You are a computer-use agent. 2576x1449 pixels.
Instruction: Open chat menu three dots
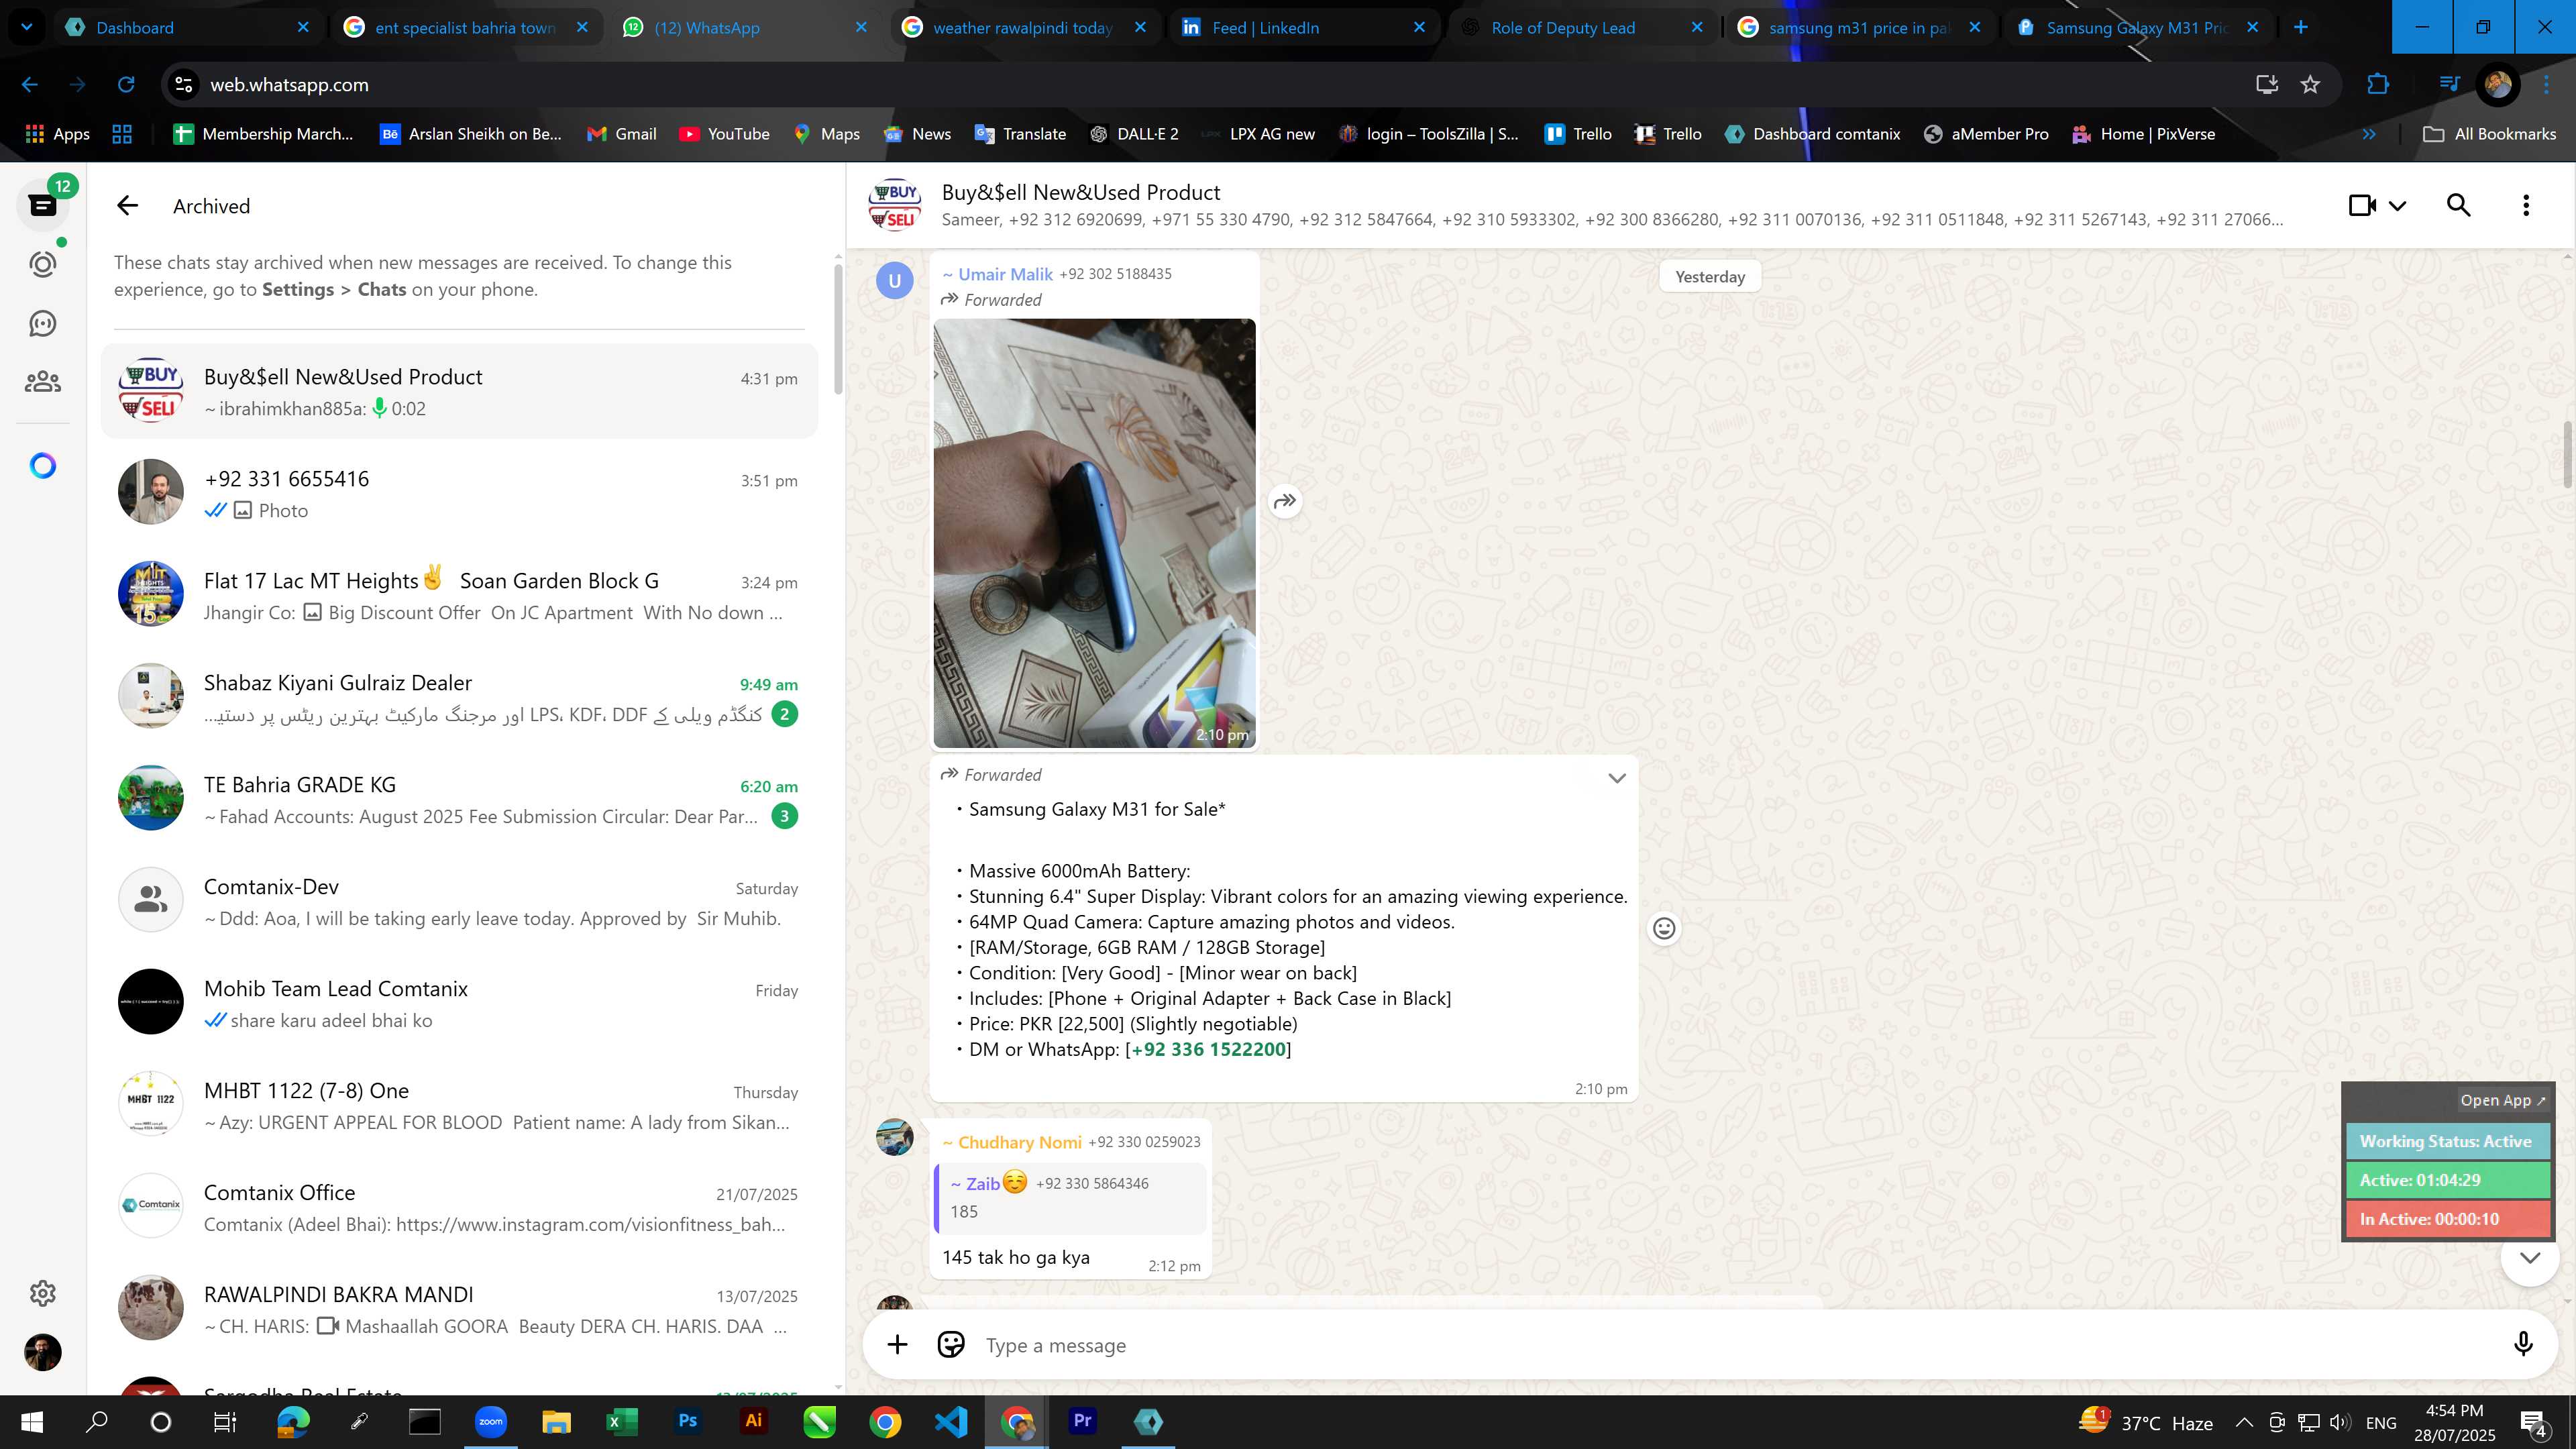click(2526, 205)
